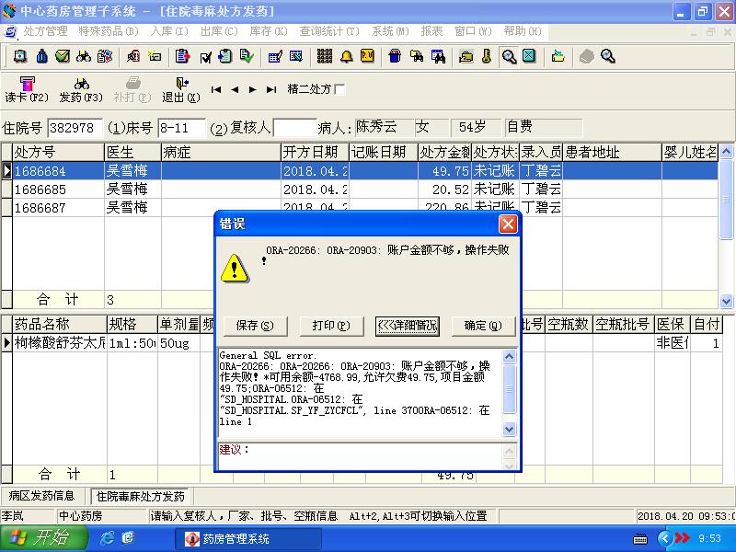
Task: Click the 药品名称 column header
Action: (x=60, y=325)
